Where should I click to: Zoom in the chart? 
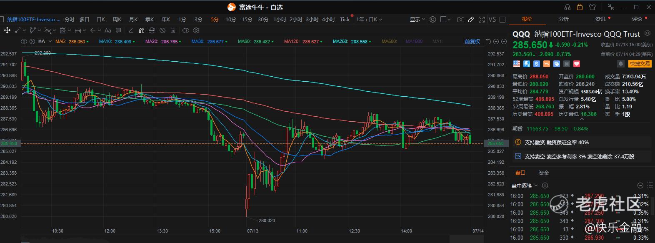(503, 41)
